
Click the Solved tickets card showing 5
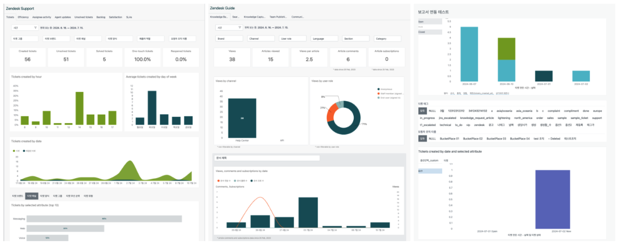104,57
